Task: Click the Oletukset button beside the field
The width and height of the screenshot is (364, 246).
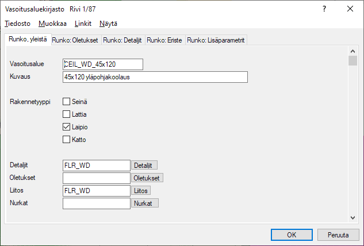Action: coord(147,178)
